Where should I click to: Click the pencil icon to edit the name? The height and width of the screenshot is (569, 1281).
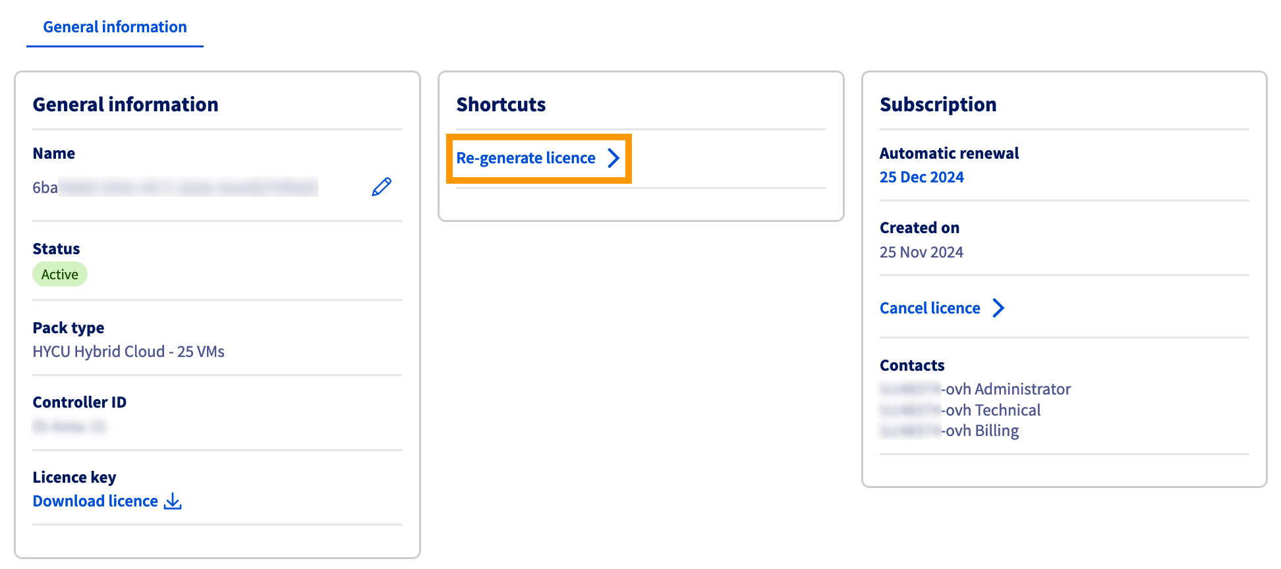click(x=381, y=187)
